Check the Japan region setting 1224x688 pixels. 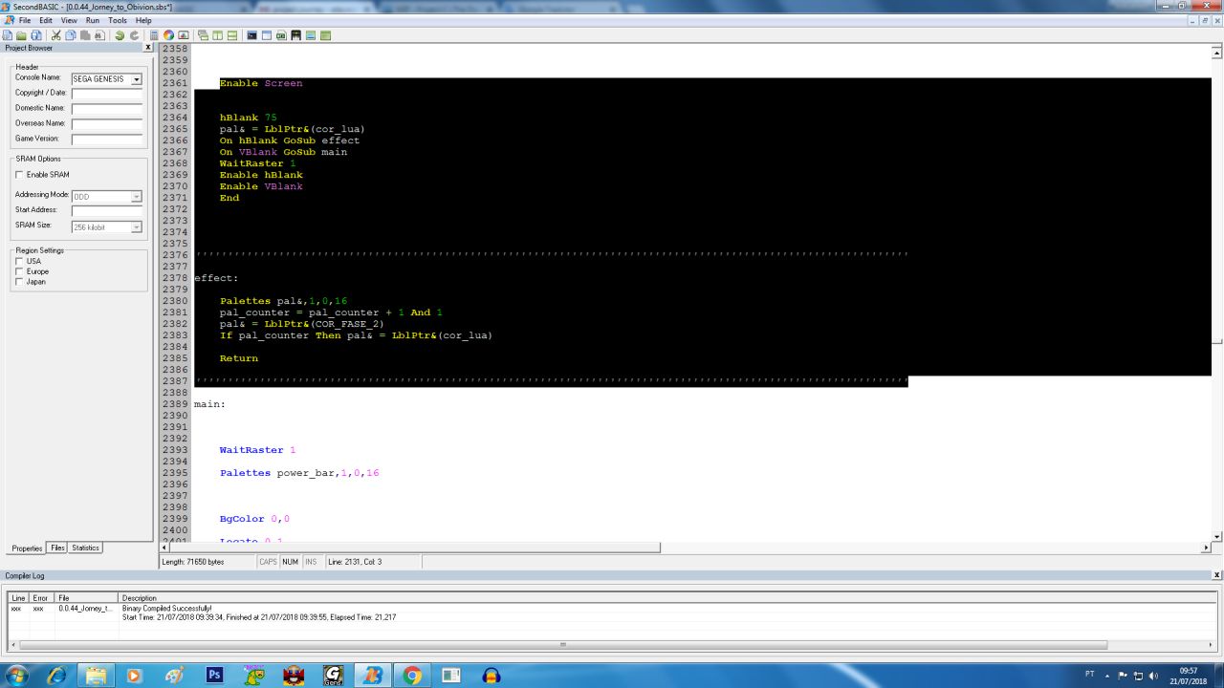pos(19,282)
